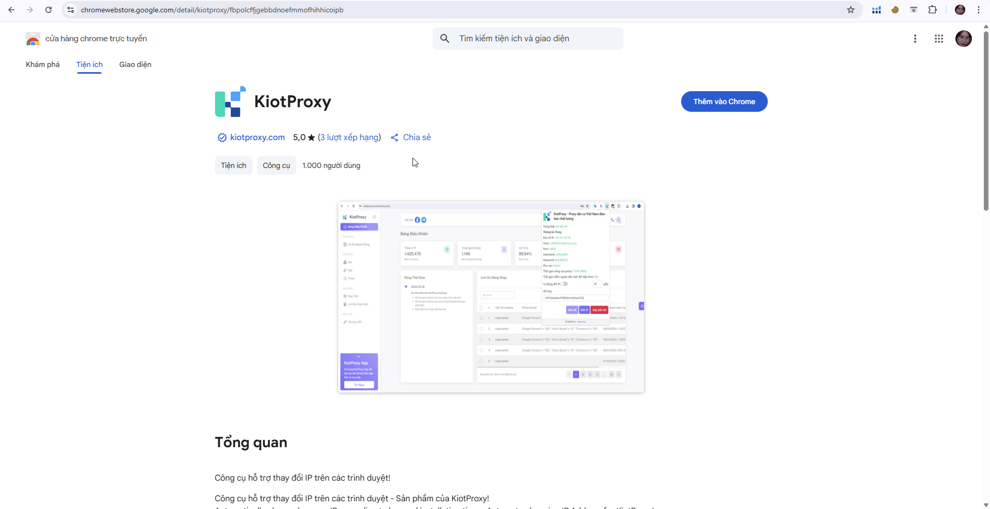View site information icon in address bar
The image size is (990, 509).
70,10
